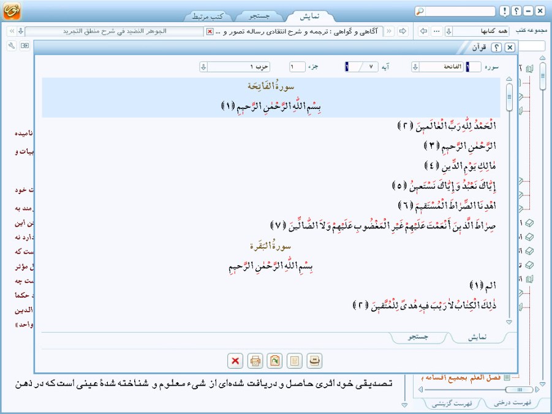This screenshot has height=414, width=552.
Task: Select the الجوهر النضيد في شرح منطق التجريد tab
Action: 115,31
